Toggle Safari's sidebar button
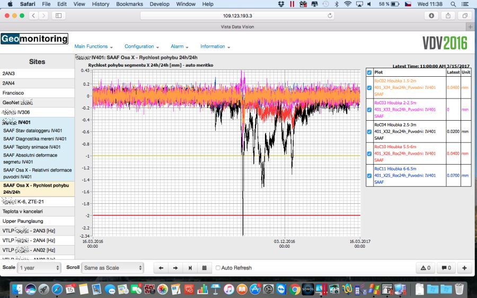The height and width of the screenshot is (298, 477). 59,15
